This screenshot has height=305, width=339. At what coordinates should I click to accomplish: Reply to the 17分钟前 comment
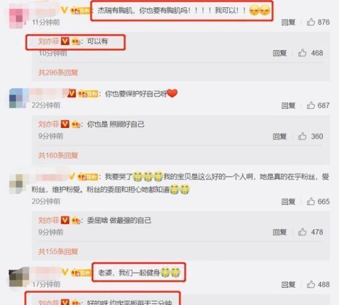pyautogui.click(x=288, y=285)
